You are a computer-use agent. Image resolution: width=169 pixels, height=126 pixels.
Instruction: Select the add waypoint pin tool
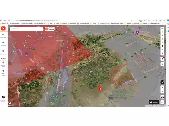(x=162, y=42)
